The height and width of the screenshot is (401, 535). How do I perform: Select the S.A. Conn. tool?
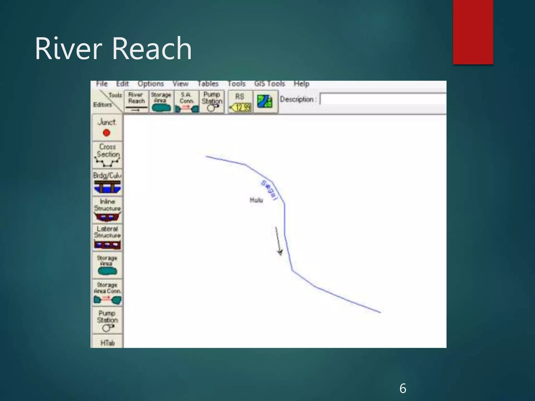coord(186,102)
